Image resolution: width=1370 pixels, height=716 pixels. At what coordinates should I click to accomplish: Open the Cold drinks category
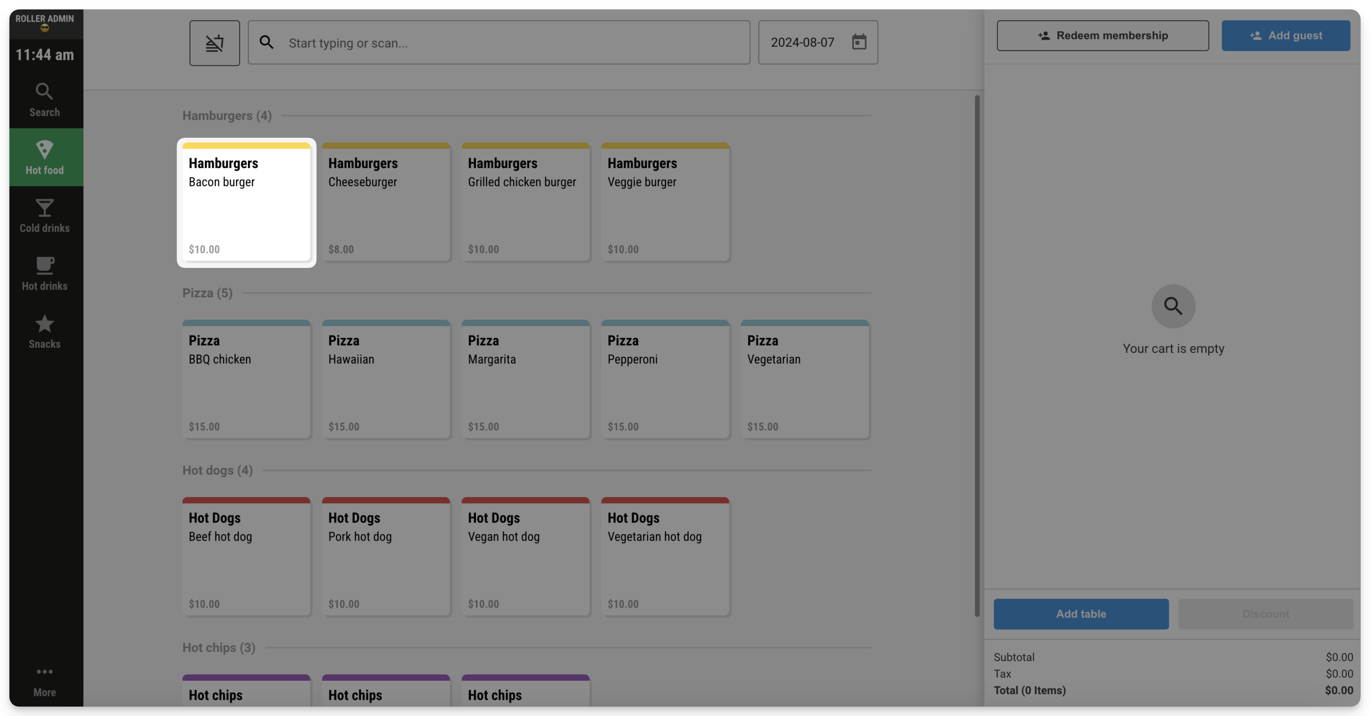(45, 215)
